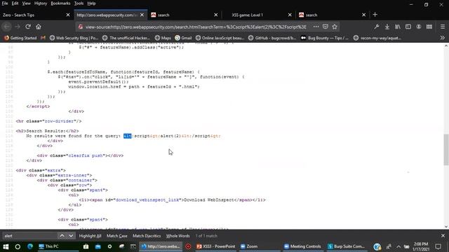Show hidden system tray icons
The height and width of the screenshot is (252, 449).
coord(398,246)
